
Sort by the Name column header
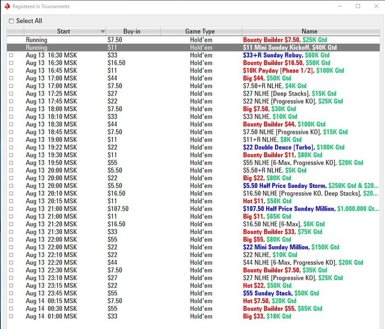coord(311,31)
